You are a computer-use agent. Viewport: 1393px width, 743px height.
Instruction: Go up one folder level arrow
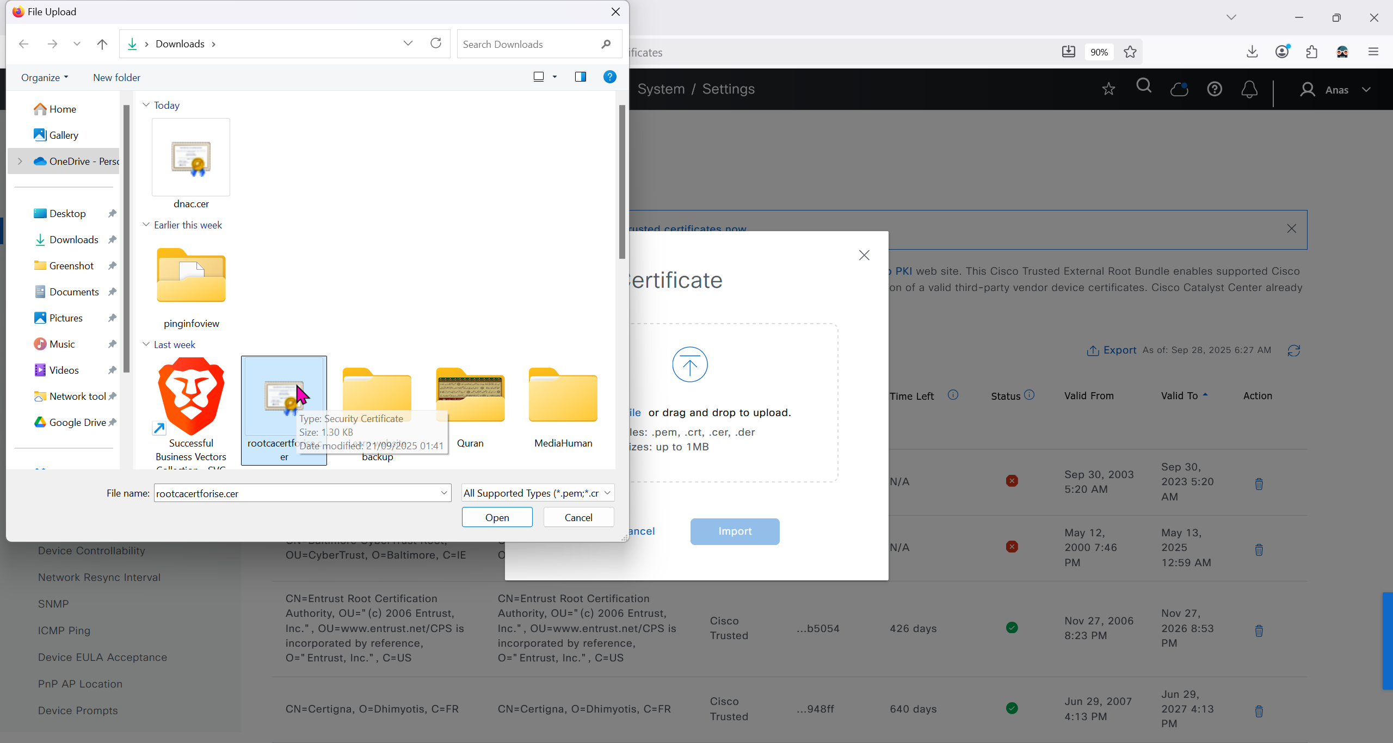tap(102, 44)
